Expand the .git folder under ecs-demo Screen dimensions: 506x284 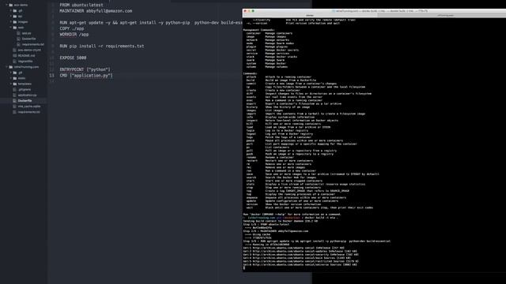tap(11, 10)
